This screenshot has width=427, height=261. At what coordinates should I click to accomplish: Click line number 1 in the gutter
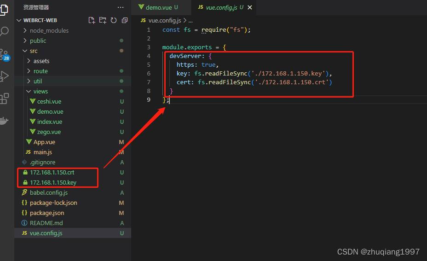coord(149,30)
